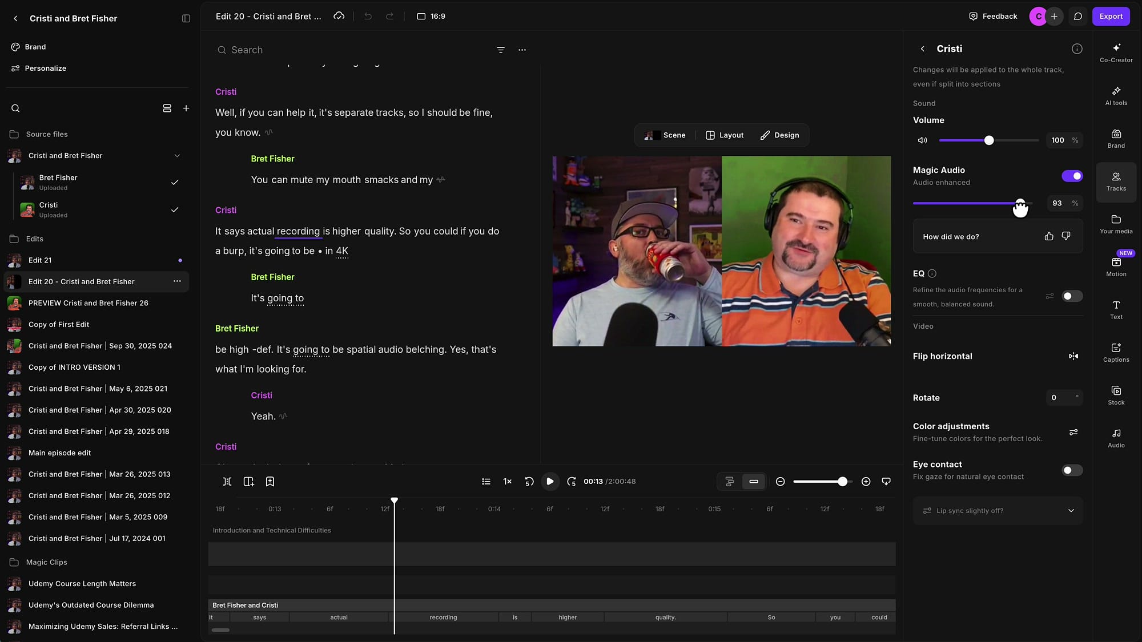Screen dimensions: 1142x642
Task: Open the Layout tab
Action: pyautogui.click(x=725, y=135)
